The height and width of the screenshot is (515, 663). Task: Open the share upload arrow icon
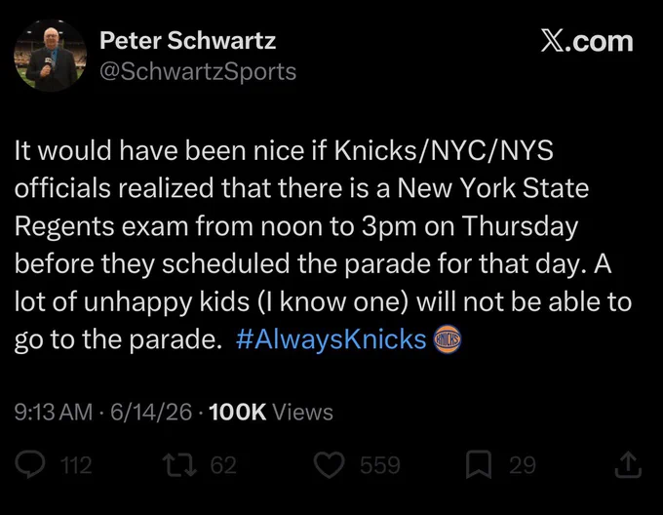click(x=628, y=464)
